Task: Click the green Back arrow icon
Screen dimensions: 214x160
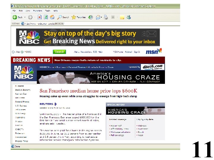Action: tap(15, 17)
